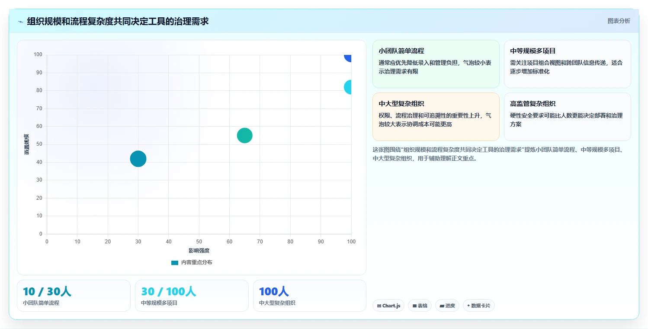
Task: Click the 表格 chip square icon
Action: click(414, 306)
